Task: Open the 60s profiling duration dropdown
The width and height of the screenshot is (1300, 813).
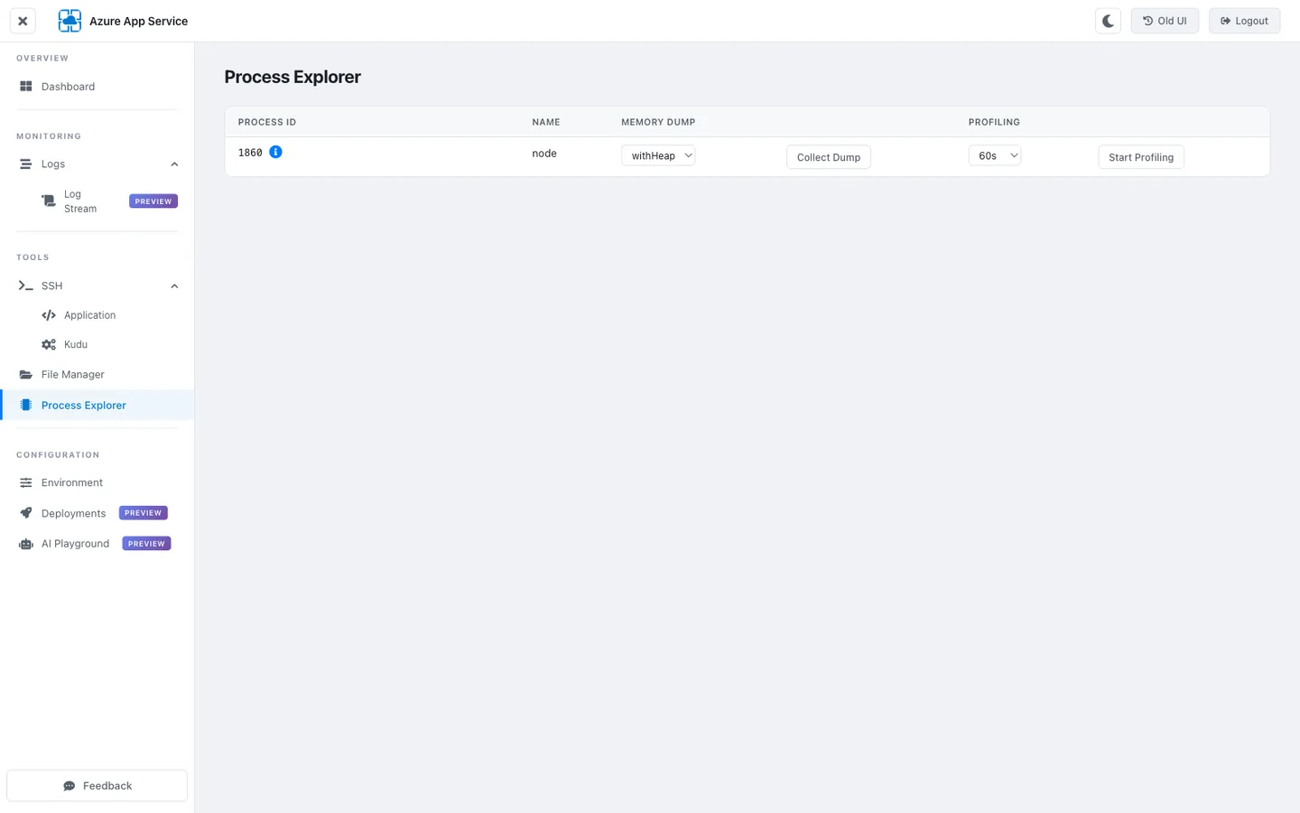Action: 994,155
